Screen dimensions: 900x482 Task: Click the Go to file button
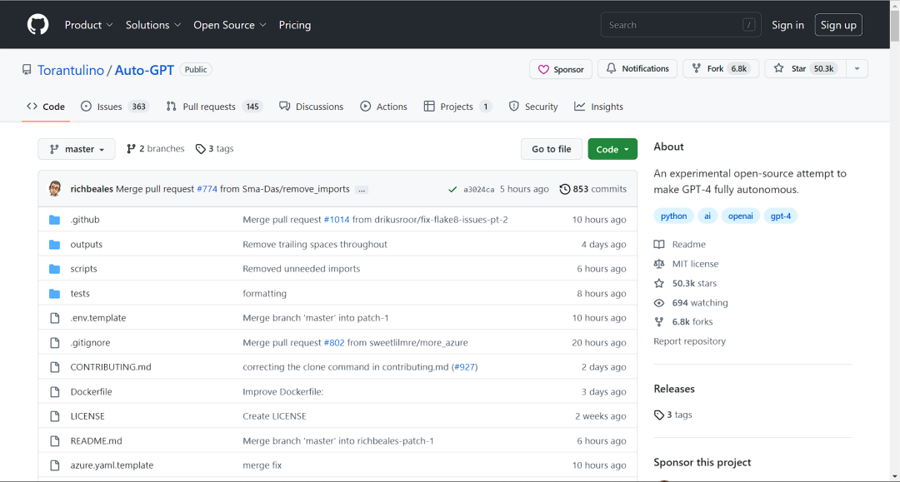click(x=551, y=149)
